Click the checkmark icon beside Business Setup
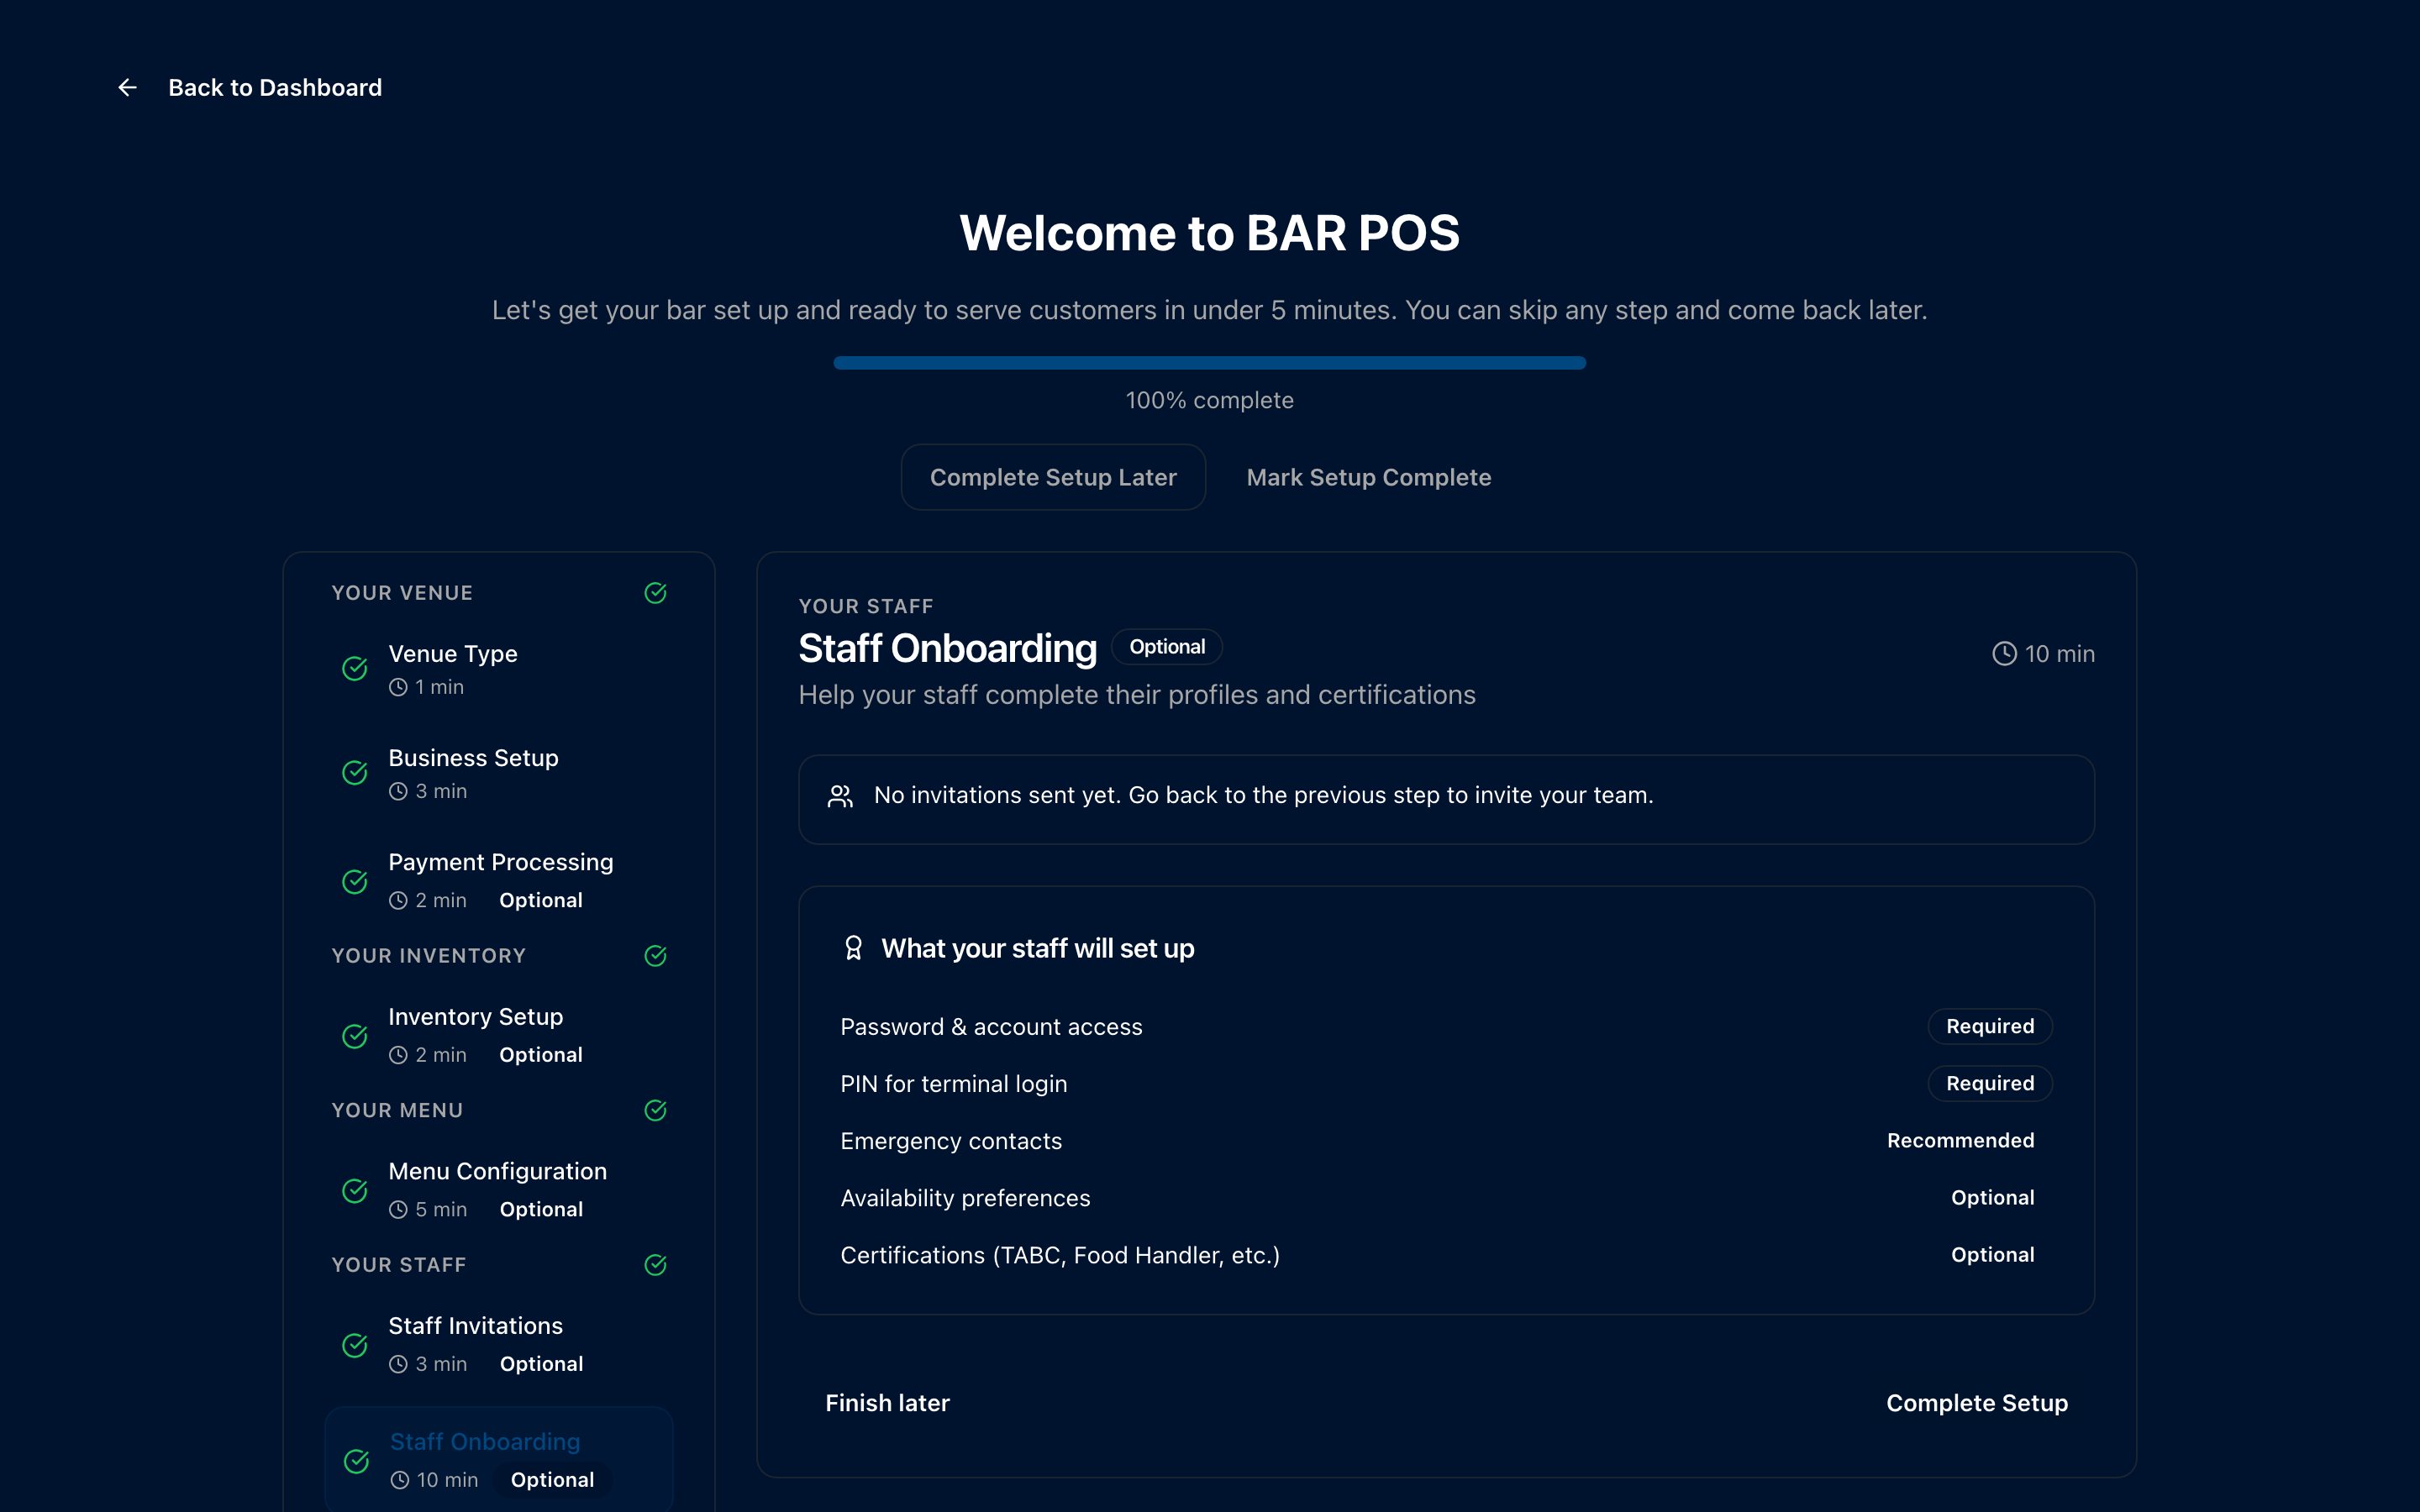This screenshot has height=1512, width=2420. pyautogui.click(x=355, y=772)
